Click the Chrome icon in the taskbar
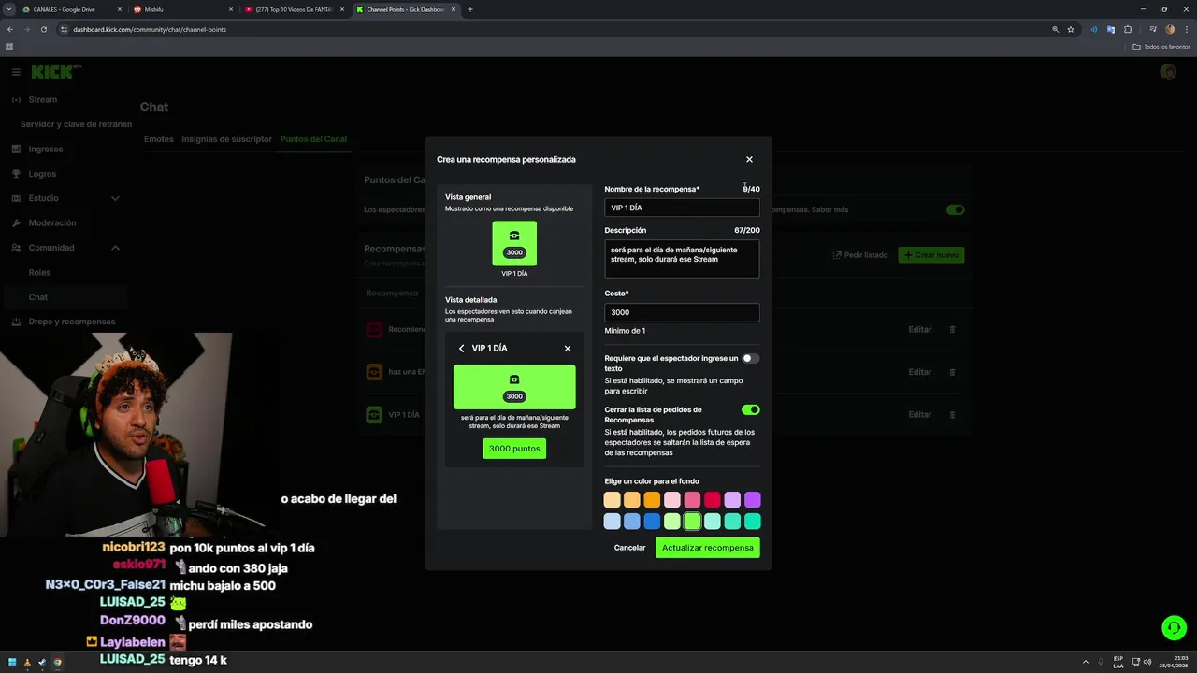The image size is (1197, 673). [57, 662]
